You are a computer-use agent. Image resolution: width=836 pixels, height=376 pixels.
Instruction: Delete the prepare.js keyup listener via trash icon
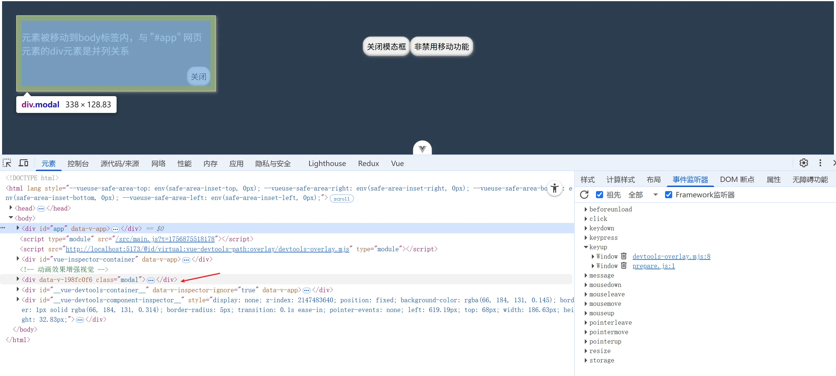click(x=623, y=266)
